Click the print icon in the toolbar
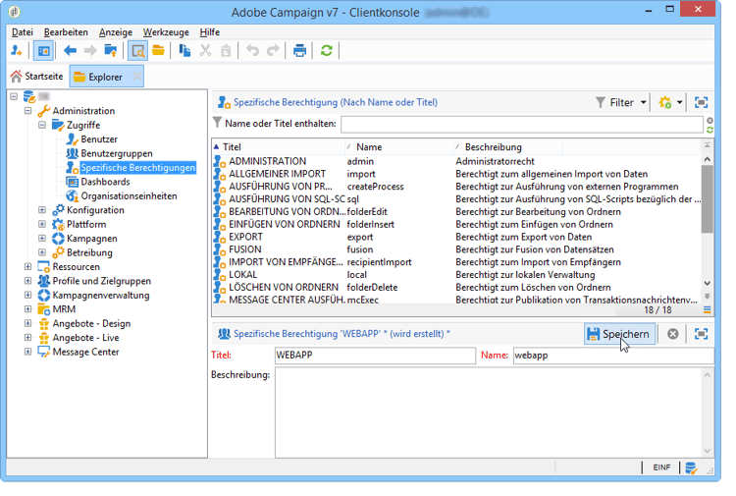The image size is (736, 496). (x=300, y=51)
